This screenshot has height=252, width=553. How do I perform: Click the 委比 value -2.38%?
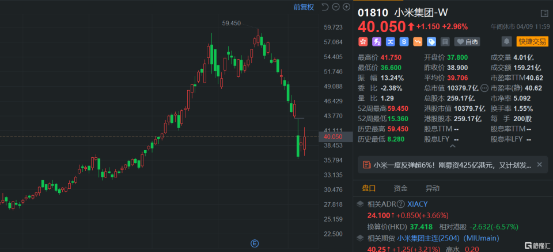[392, 88]
